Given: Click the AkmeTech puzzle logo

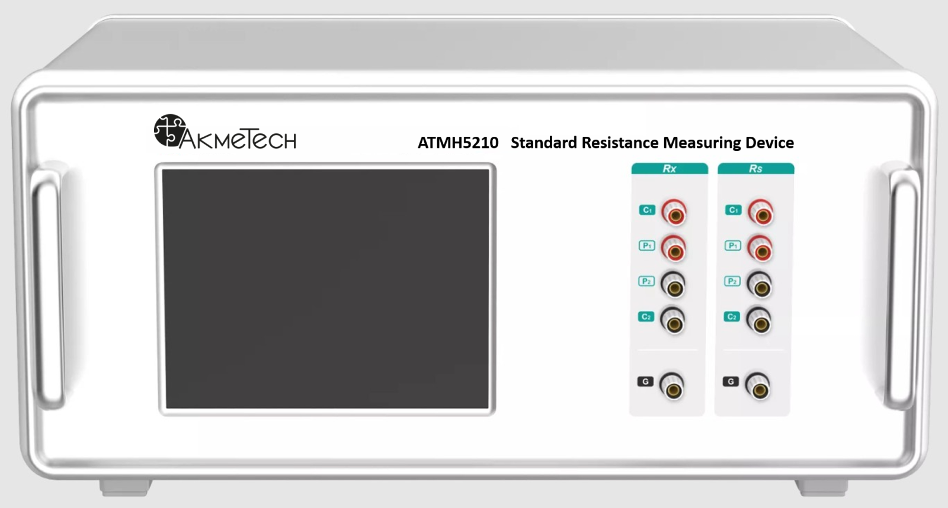Looking at the screenshot, I should pos(169,130).
